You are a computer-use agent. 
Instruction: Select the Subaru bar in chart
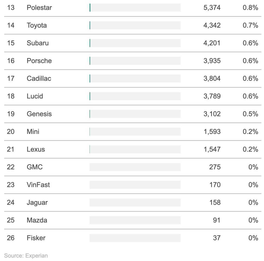[x=135, y=43]
